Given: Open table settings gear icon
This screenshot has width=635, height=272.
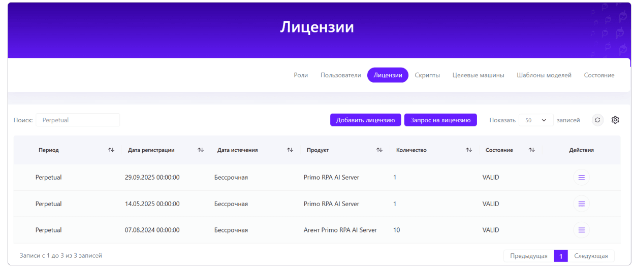Looking at the screenshot, I should 615,120.
